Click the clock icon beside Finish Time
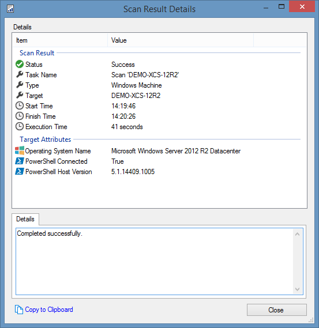Viewport: 319px width, 328px height. 20,116
